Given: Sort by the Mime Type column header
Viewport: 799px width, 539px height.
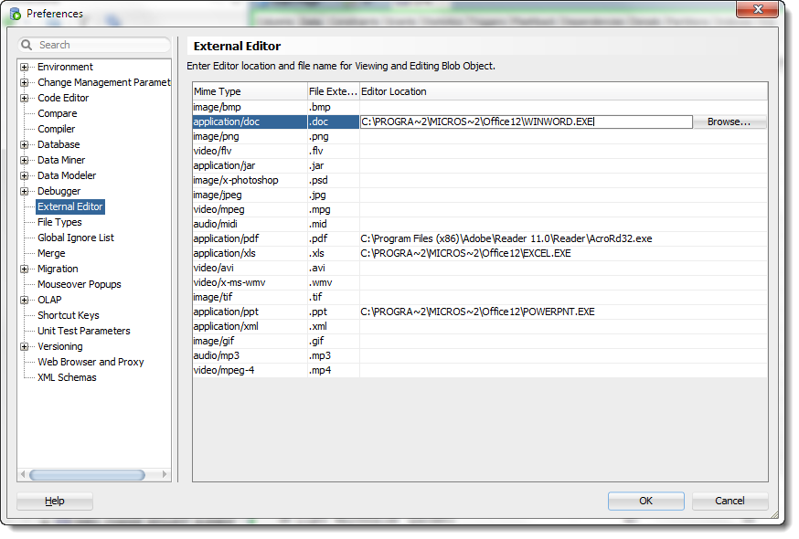Looking at the screenshot, I should 250,91.
